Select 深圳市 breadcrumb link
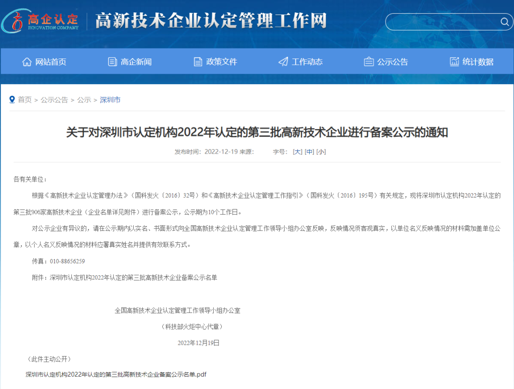The image size is (514, 389). 110,100
